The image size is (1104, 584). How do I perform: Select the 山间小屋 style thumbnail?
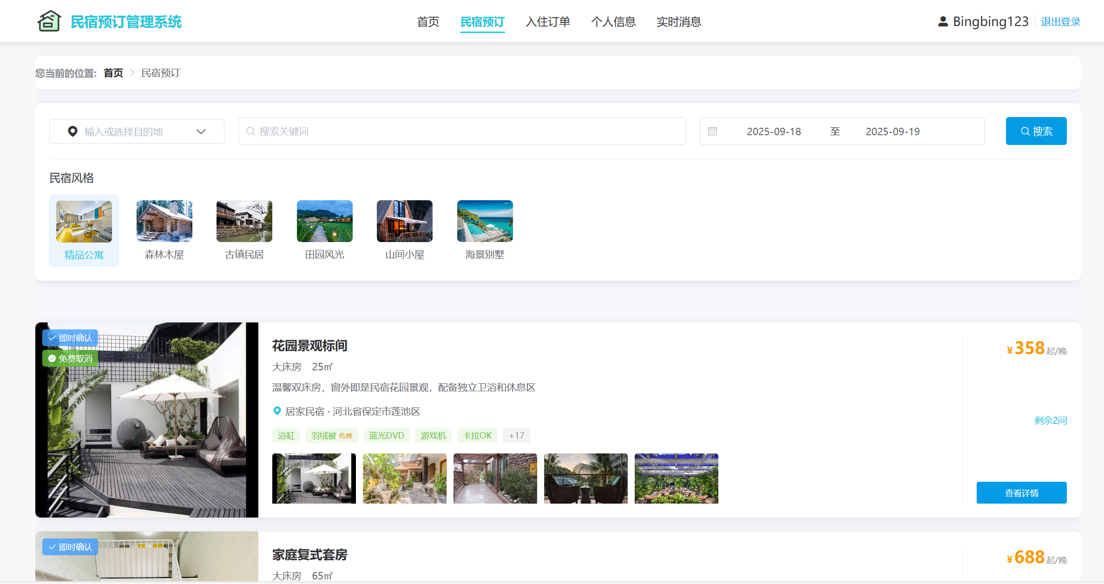pos(405,221)
